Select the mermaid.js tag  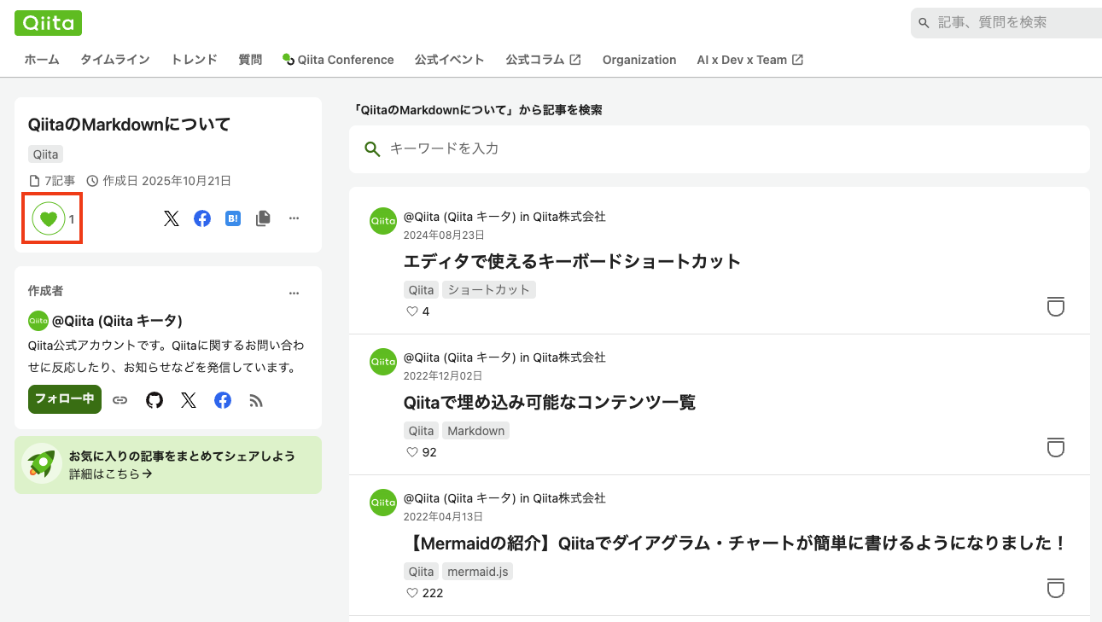point(477,572)
